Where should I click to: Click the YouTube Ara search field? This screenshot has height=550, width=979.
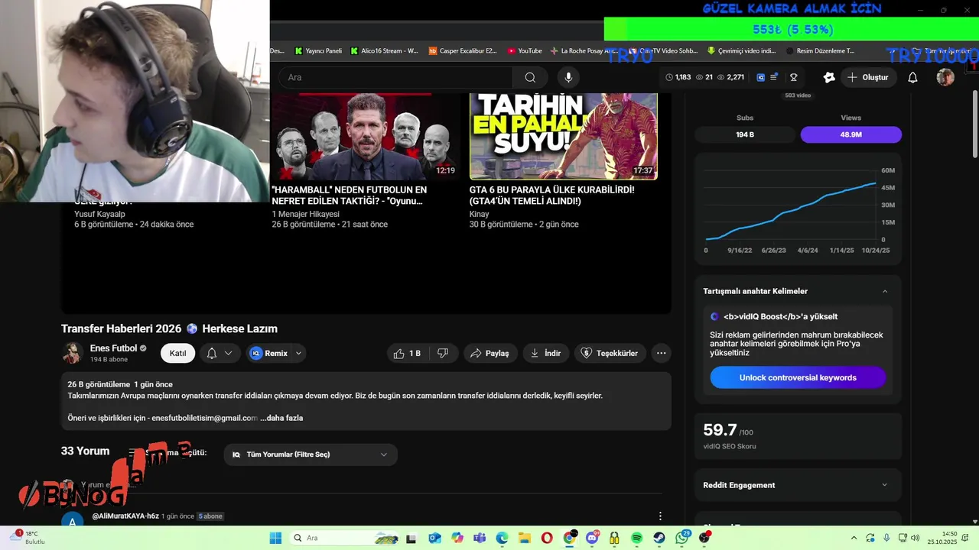tap(395, 77)
